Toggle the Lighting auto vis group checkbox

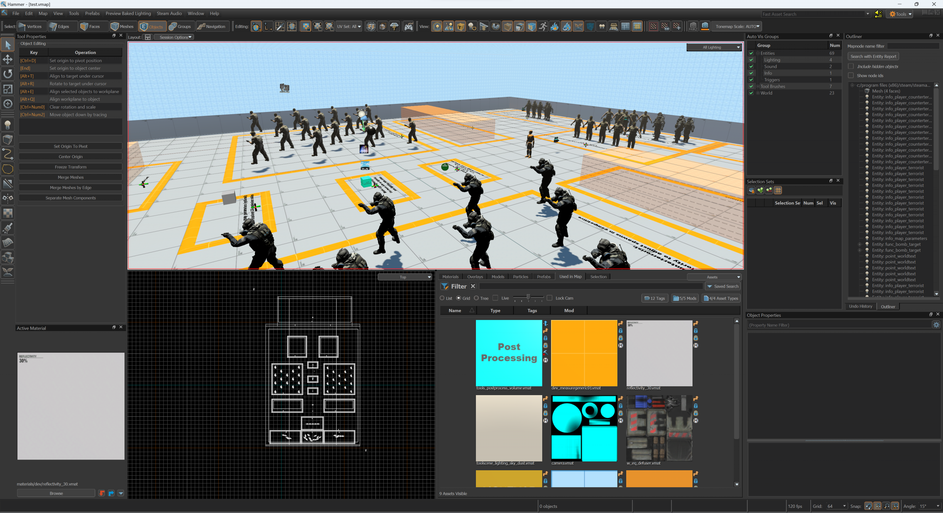click(751, 60)
